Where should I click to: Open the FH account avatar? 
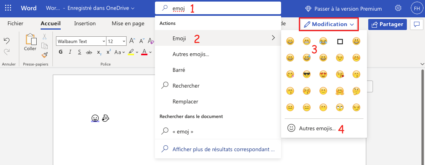tap(416, 8)
